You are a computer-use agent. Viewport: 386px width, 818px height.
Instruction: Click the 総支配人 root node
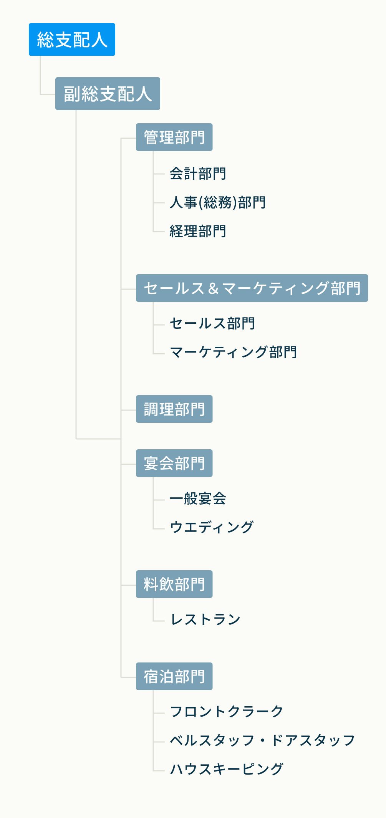[x=72, y=40]
